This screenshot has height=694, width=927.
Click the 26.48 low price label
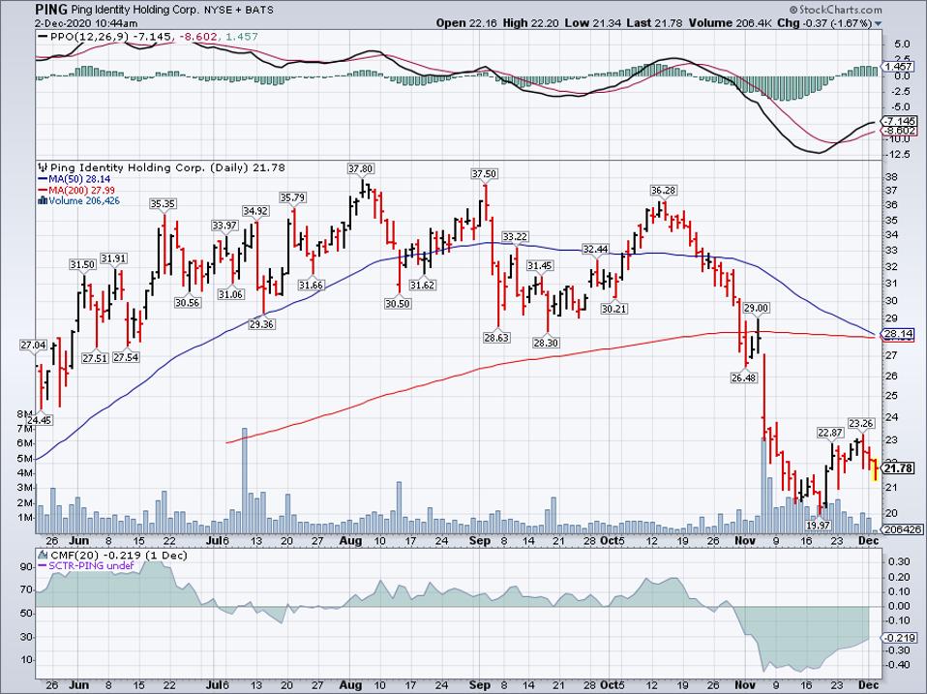744,377
